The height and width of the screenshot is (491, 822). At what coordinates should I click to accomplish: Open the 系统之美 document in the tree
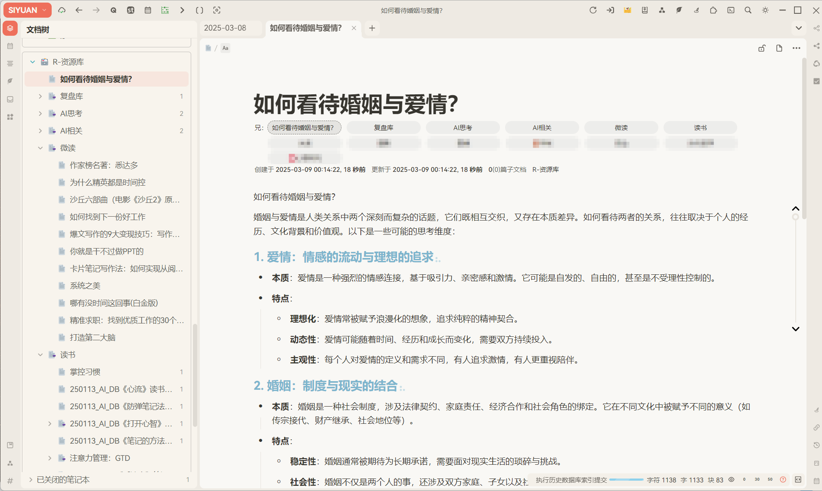pos(85,286)
